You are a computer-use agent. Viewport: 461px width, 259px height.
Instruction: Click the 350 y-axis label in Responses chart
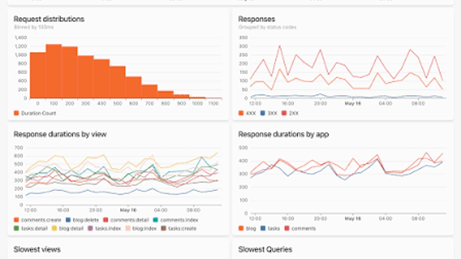point(243,38)
